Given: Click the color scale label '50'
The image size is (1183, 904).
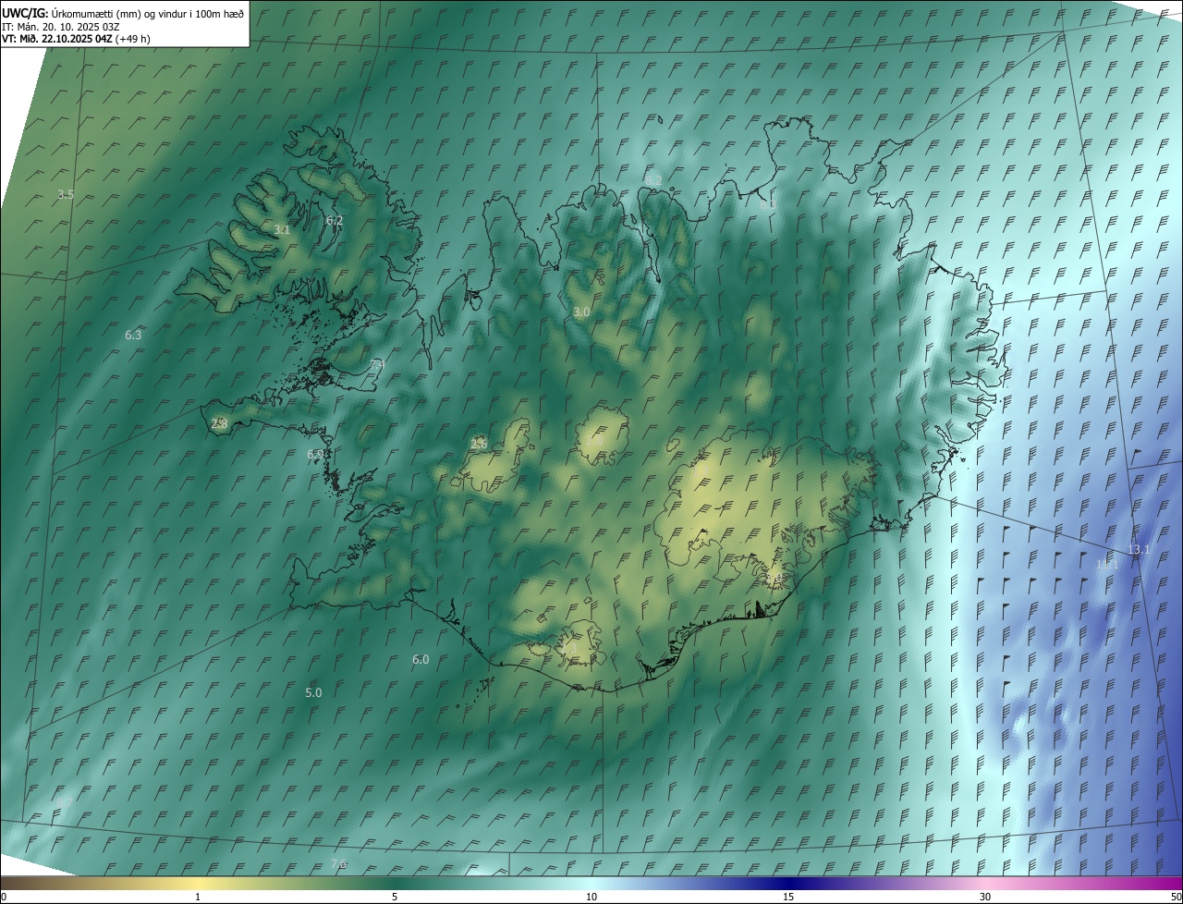Looking at the screenshot, I should (x=1177, y=897).
